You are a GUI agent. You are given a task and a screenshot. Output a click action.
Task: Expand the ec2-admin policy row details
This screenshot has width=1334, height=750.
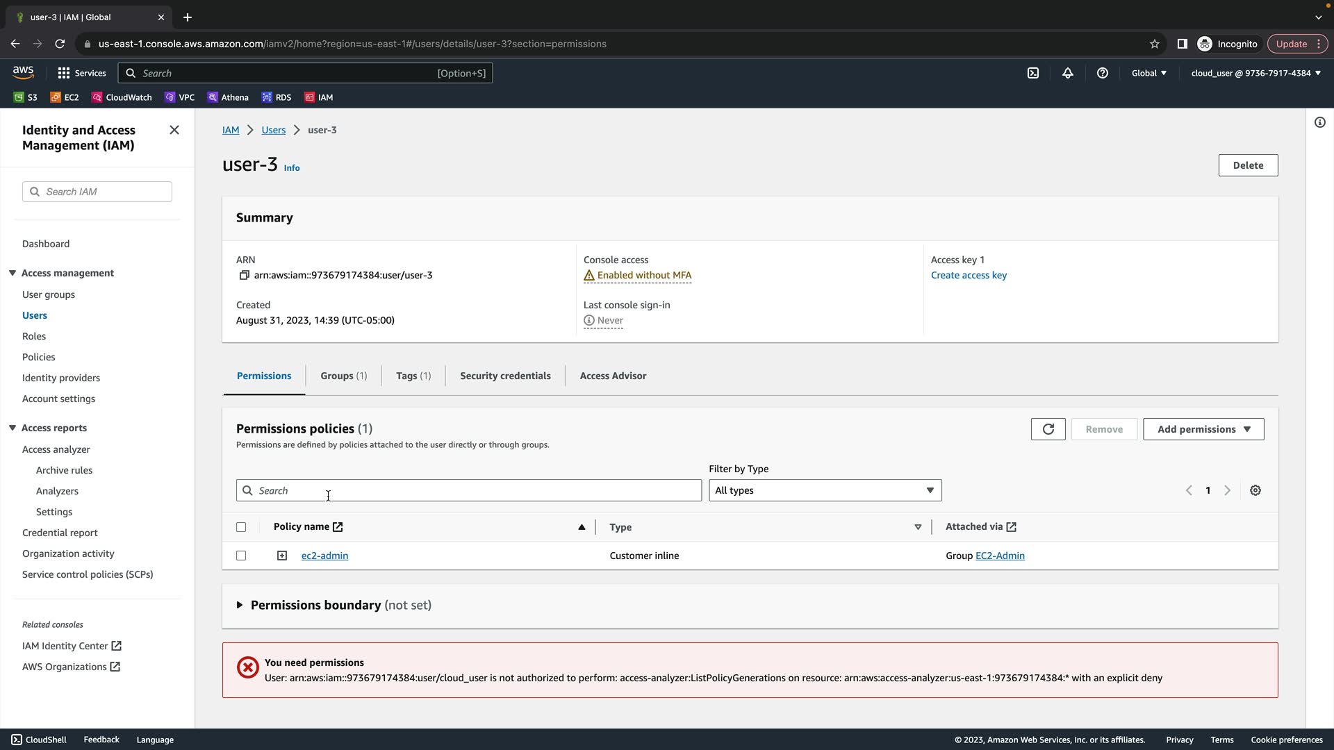[x=282, y=556]
